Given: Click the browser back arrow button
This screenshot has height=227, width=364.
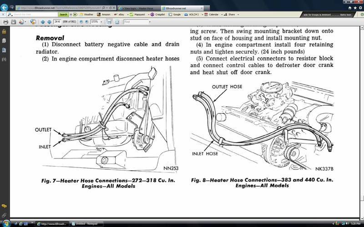Looking at the screenshot, I should (5, 8).
